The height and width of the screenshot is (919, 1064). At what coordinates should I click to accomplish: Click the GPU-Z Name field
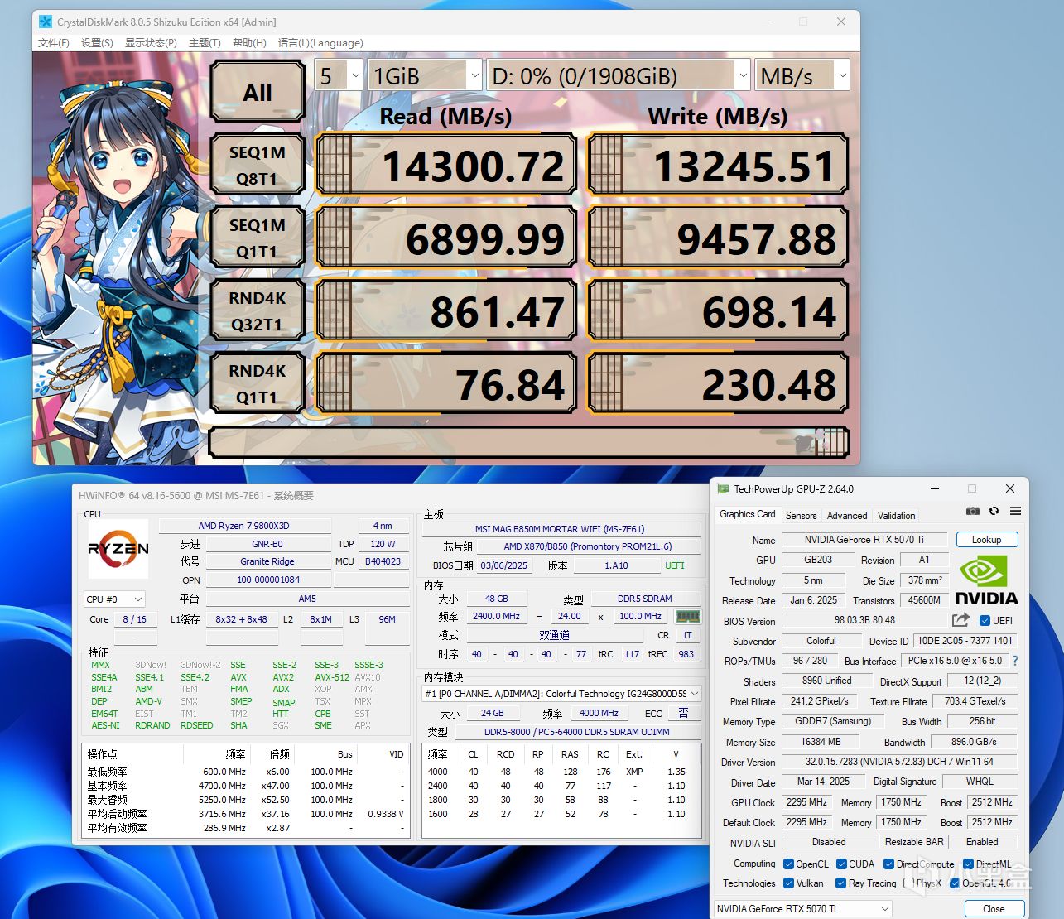pos(864,540)
